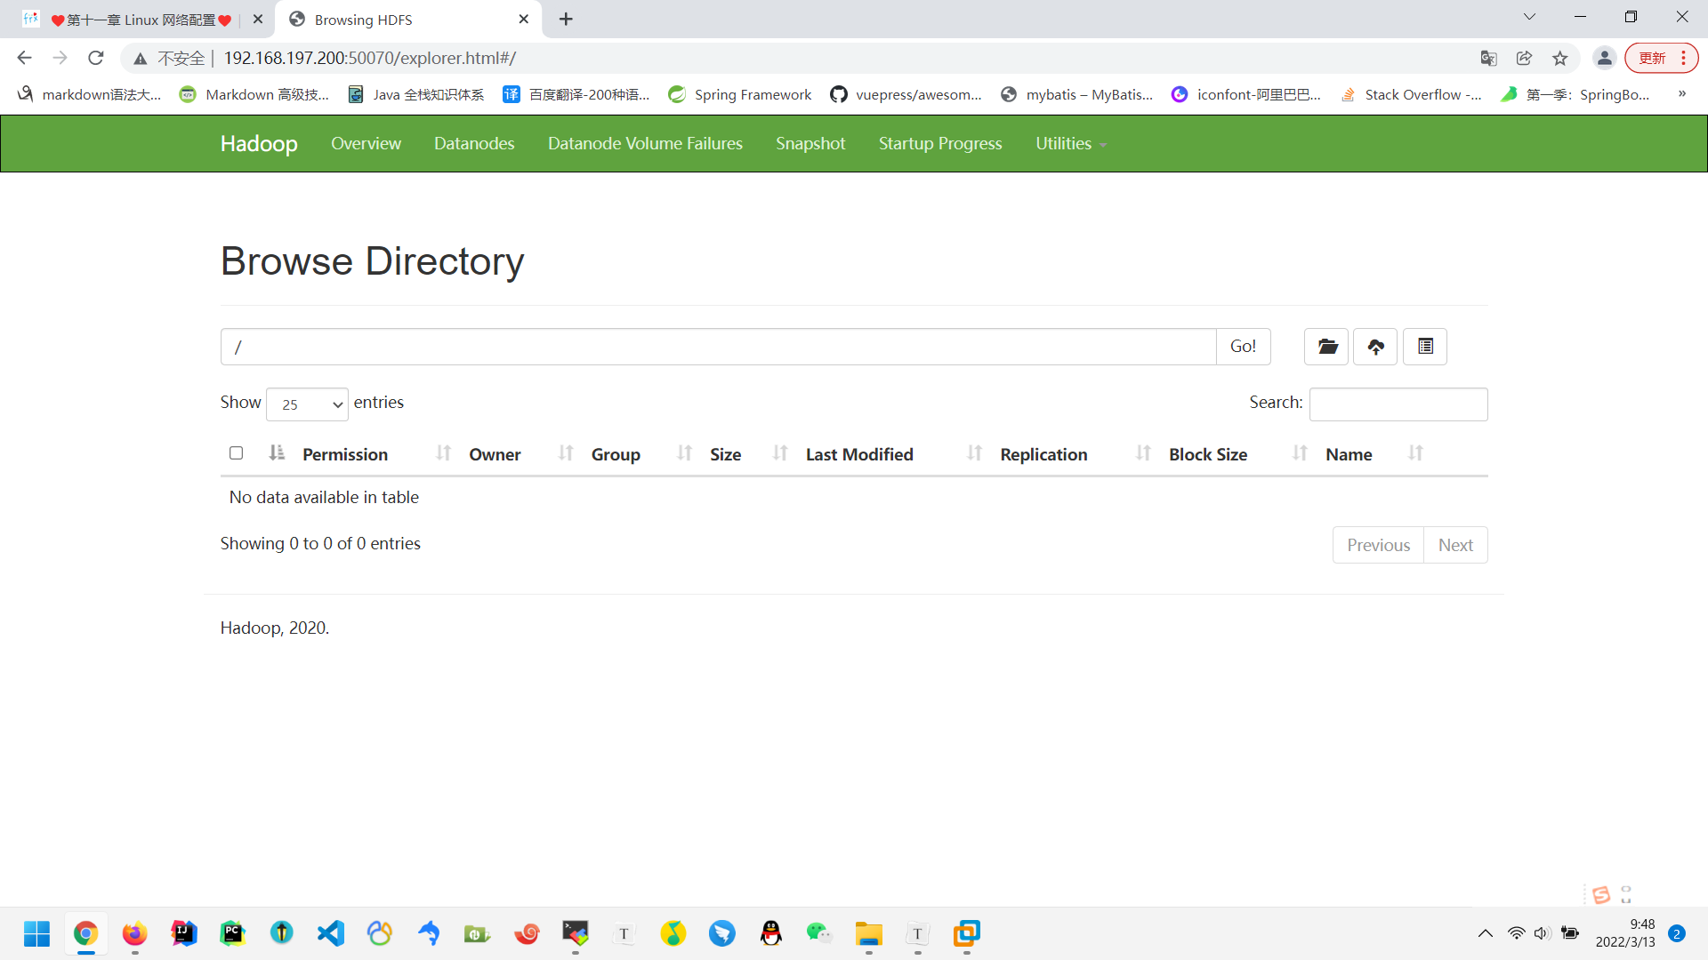
Task: Click the Search input field
Action: point(1398,404)
